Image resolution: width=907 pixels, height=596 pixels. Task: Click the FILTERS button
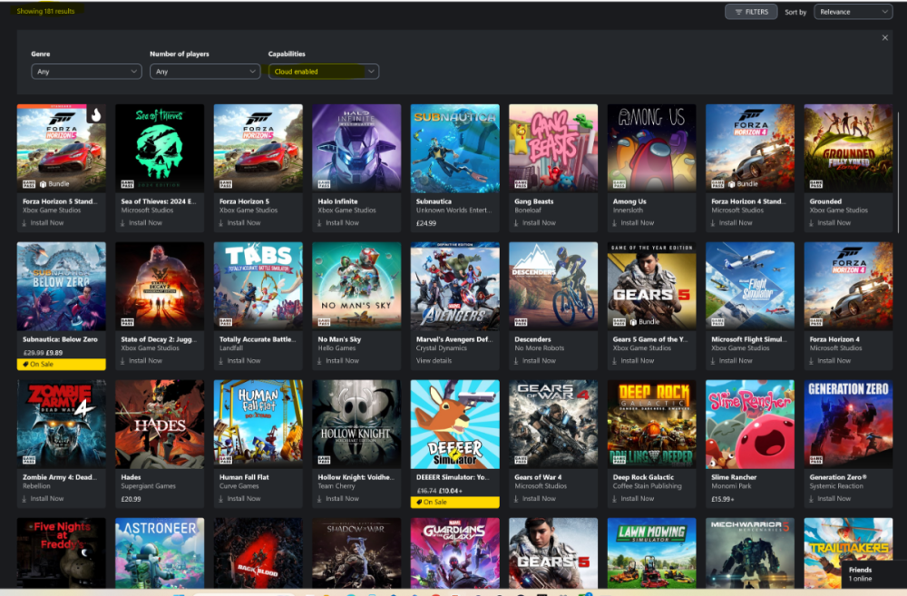point(751,12)
